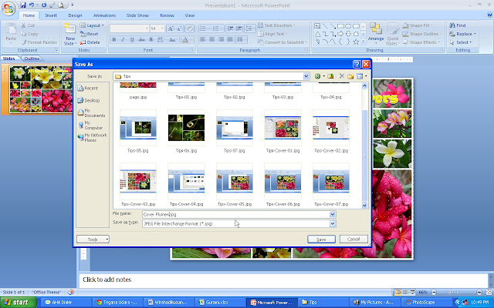
Task: Open the Review tab
Action: click(167, 15)
